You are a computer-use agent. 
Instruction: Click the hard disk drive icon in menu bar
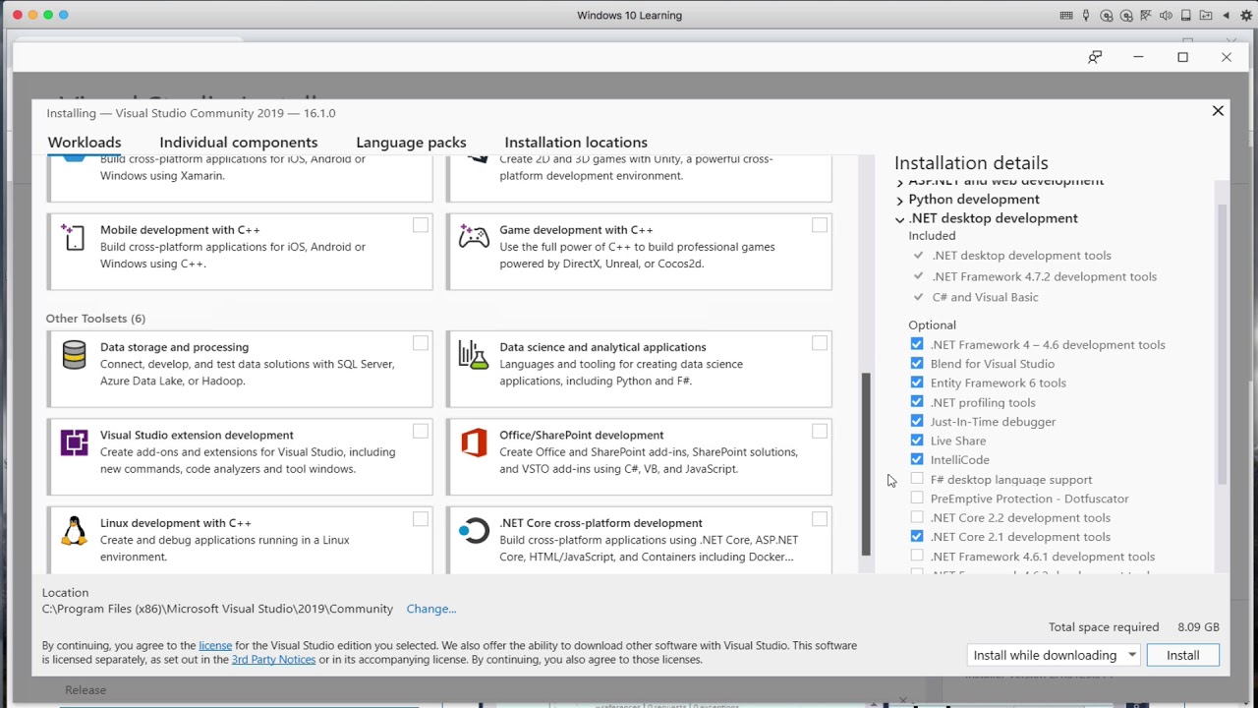click(x=1186, y=15)
